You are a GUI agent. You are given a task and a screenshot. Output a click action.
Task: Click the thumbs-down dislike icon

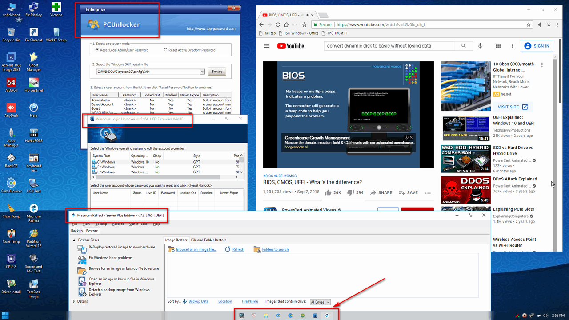click(x=350, y=193)
